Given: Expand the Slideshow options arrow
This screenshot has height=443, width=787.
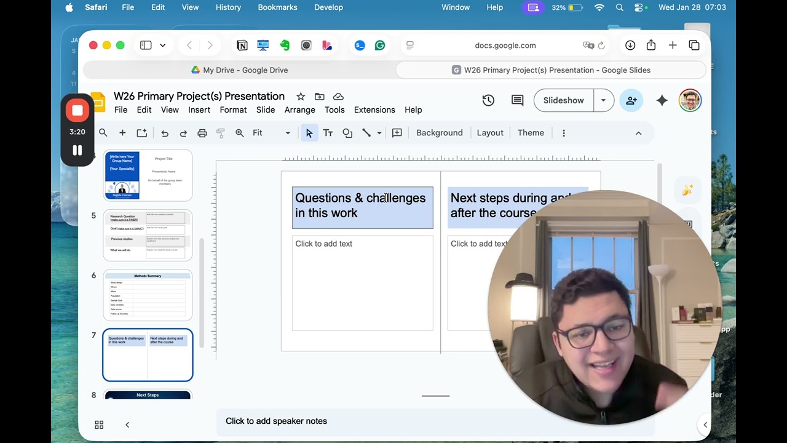Looking at the screenshot, I should pos(603,100).
